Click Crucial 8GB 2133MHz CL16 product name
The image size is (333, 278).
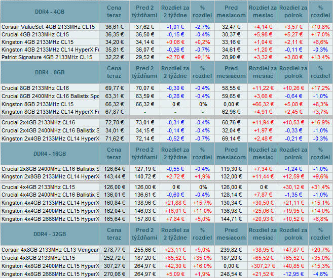(x=35, y=88)
